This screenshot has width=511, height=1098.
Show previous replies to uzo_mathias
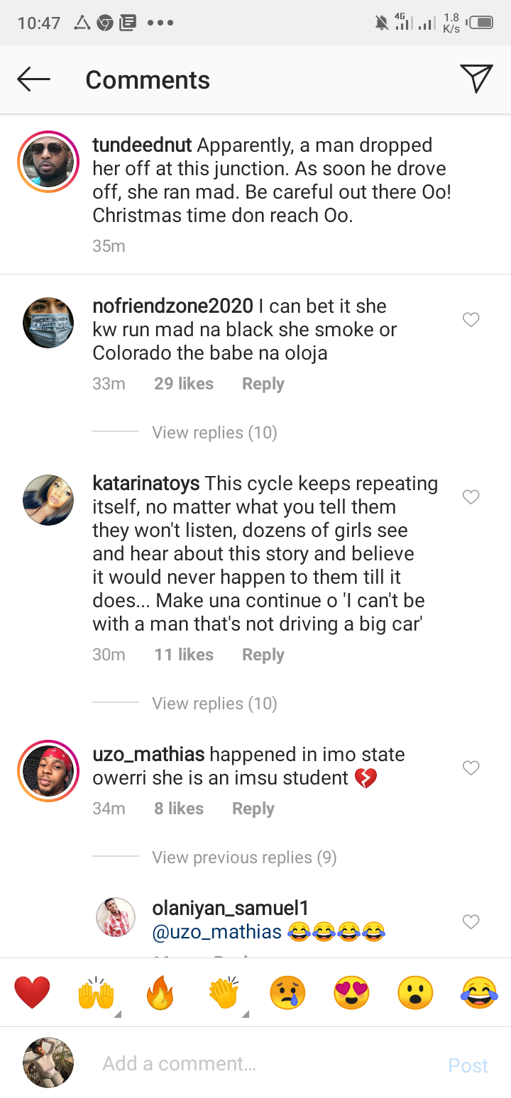244,858
